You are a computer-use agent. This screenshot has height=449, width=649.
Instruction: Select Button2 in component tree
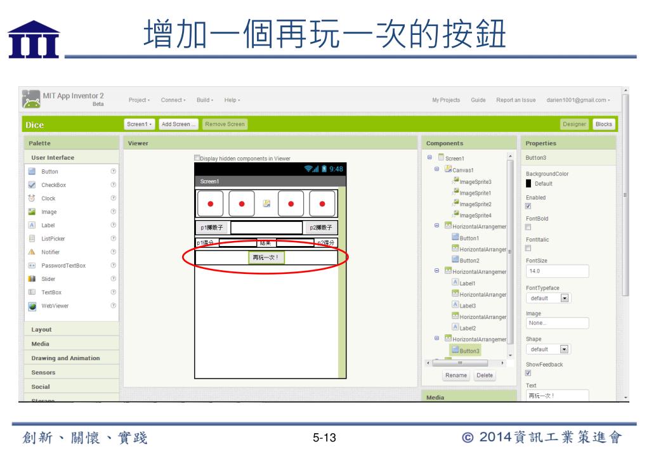point(469,261)
